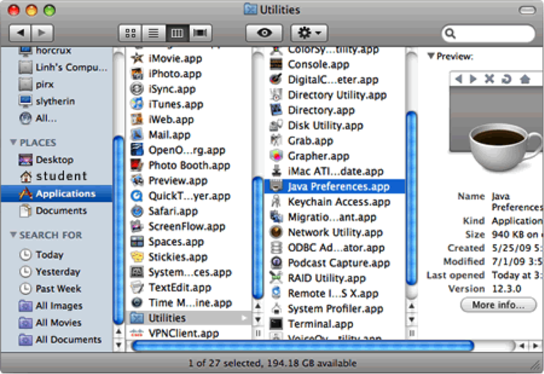The height and width of the screenshot is (374, 544).
Task: Click the Stickies.app icon
Action: click(137, 257)
